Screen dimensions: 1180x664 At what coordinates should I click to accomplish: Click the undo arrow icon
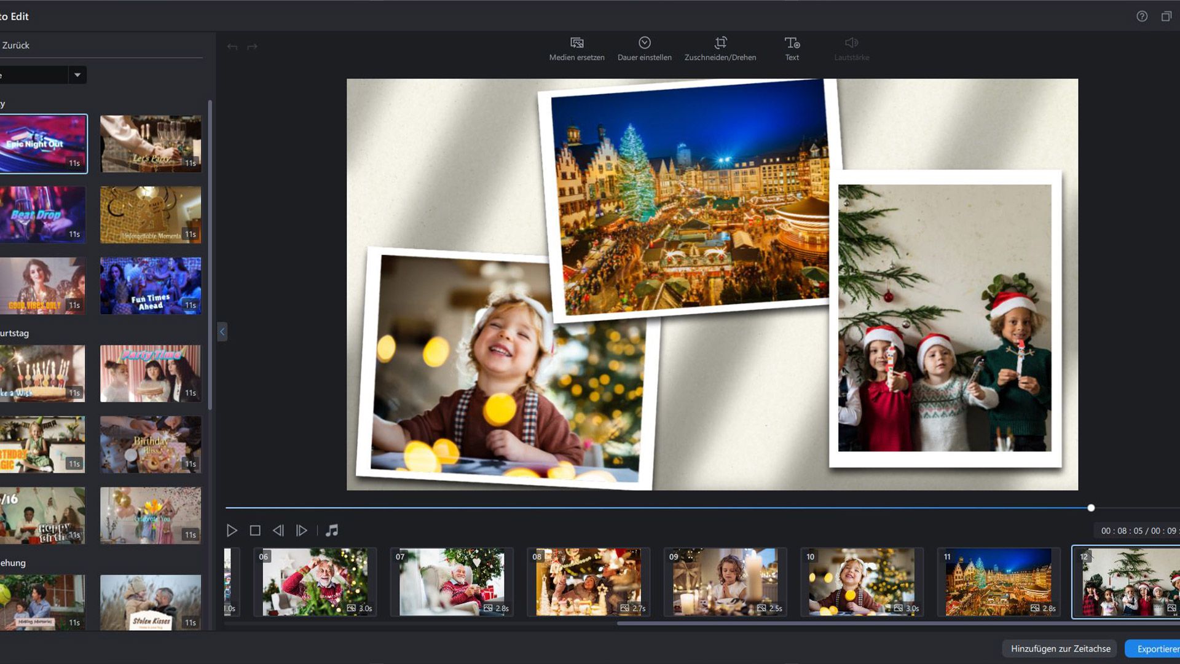coord(232,46)
